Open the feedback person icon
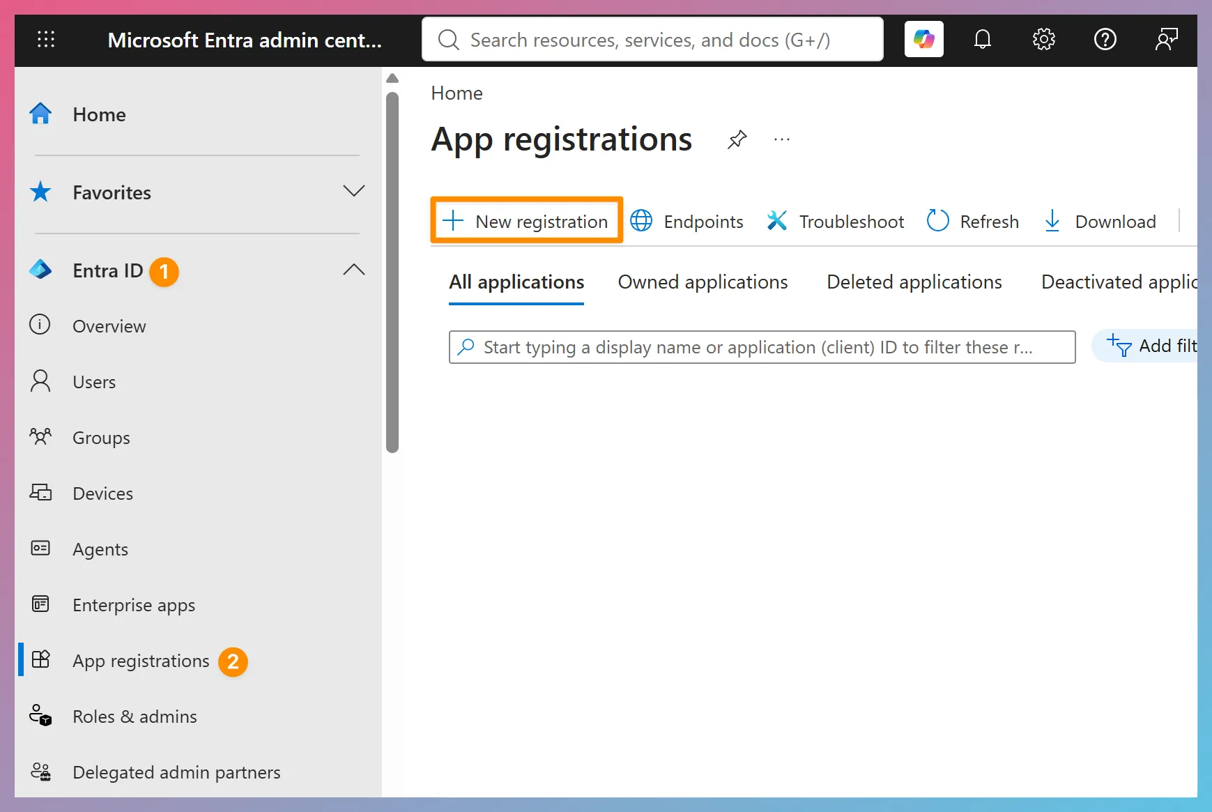Image resolution: width=1212 pixels, height=812 pixels. (x=1166, y=39)
